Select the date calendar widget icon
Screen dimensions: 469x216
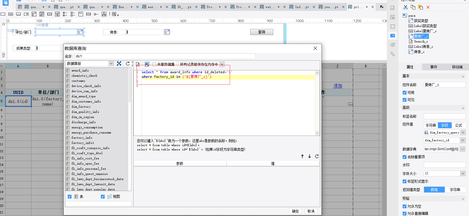coord(42,14)
